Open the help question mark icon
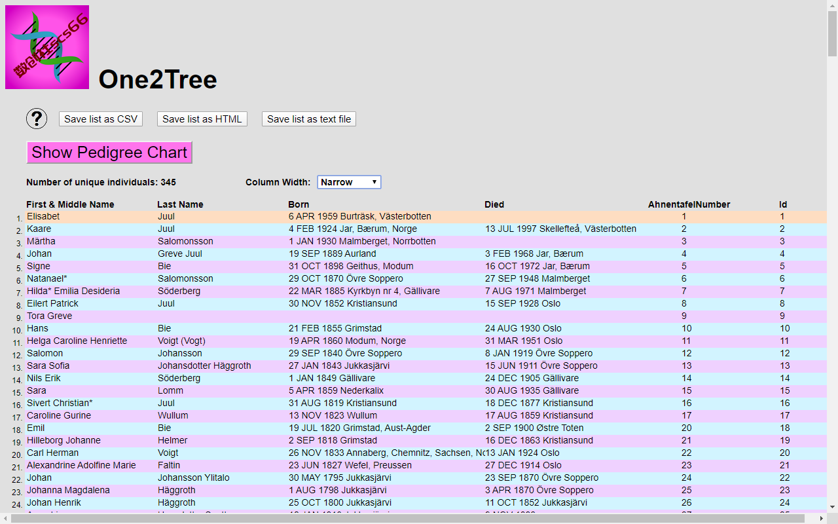The height and width of the screenshot is (524, 838). 37,119
